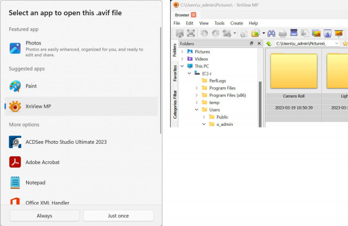
Task: Choose Paint from suggested apps
Action: [x=81, y=86]
